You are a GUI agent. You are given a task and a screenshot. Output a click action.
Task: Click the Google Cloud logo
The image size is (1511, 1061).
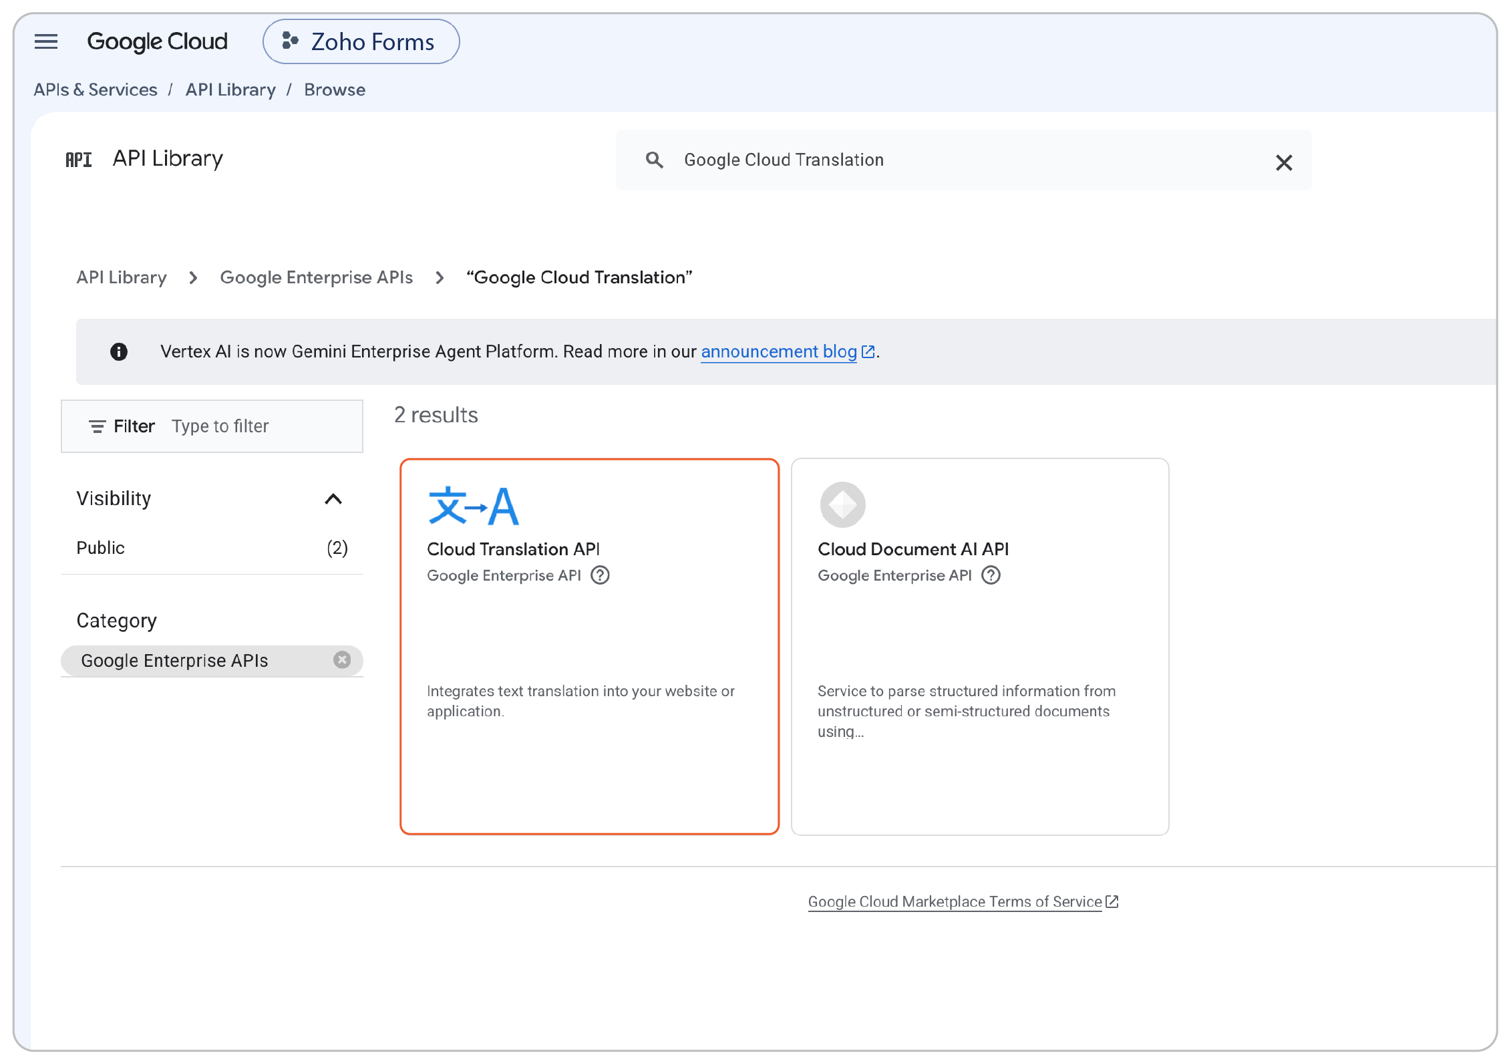157,41
